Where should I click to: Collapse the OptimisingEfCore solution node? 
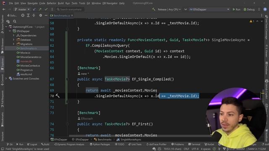[x=6, y=27]
